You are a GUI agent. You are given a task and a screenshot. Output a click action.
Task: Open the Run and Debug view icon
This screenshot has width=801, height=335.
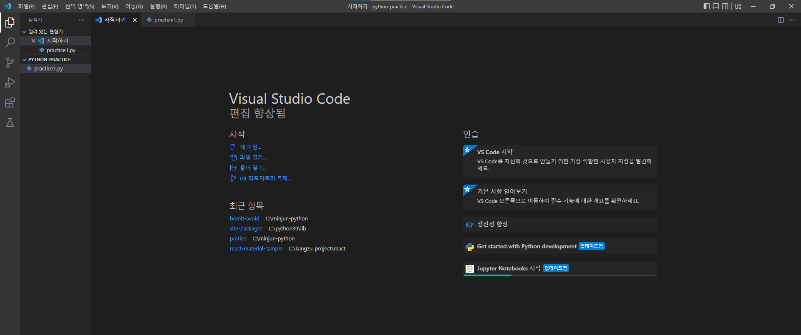pyautogui.click(x=10, y=82)
